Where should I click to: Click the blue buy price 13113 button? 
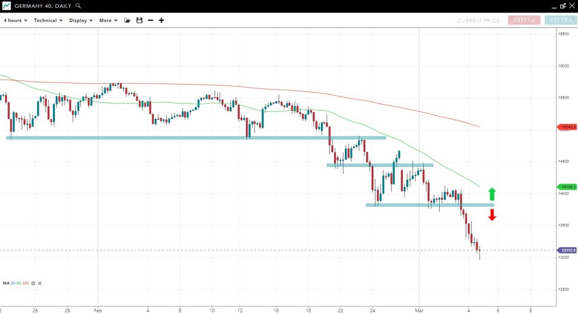click(x=560, y=20)
